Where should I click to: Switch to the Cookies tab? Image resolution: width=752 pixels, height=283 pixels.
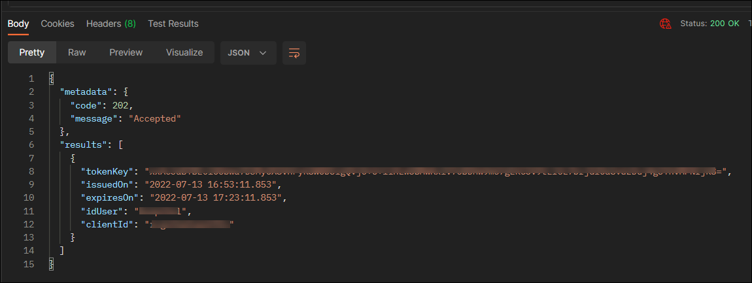point(58,24)
